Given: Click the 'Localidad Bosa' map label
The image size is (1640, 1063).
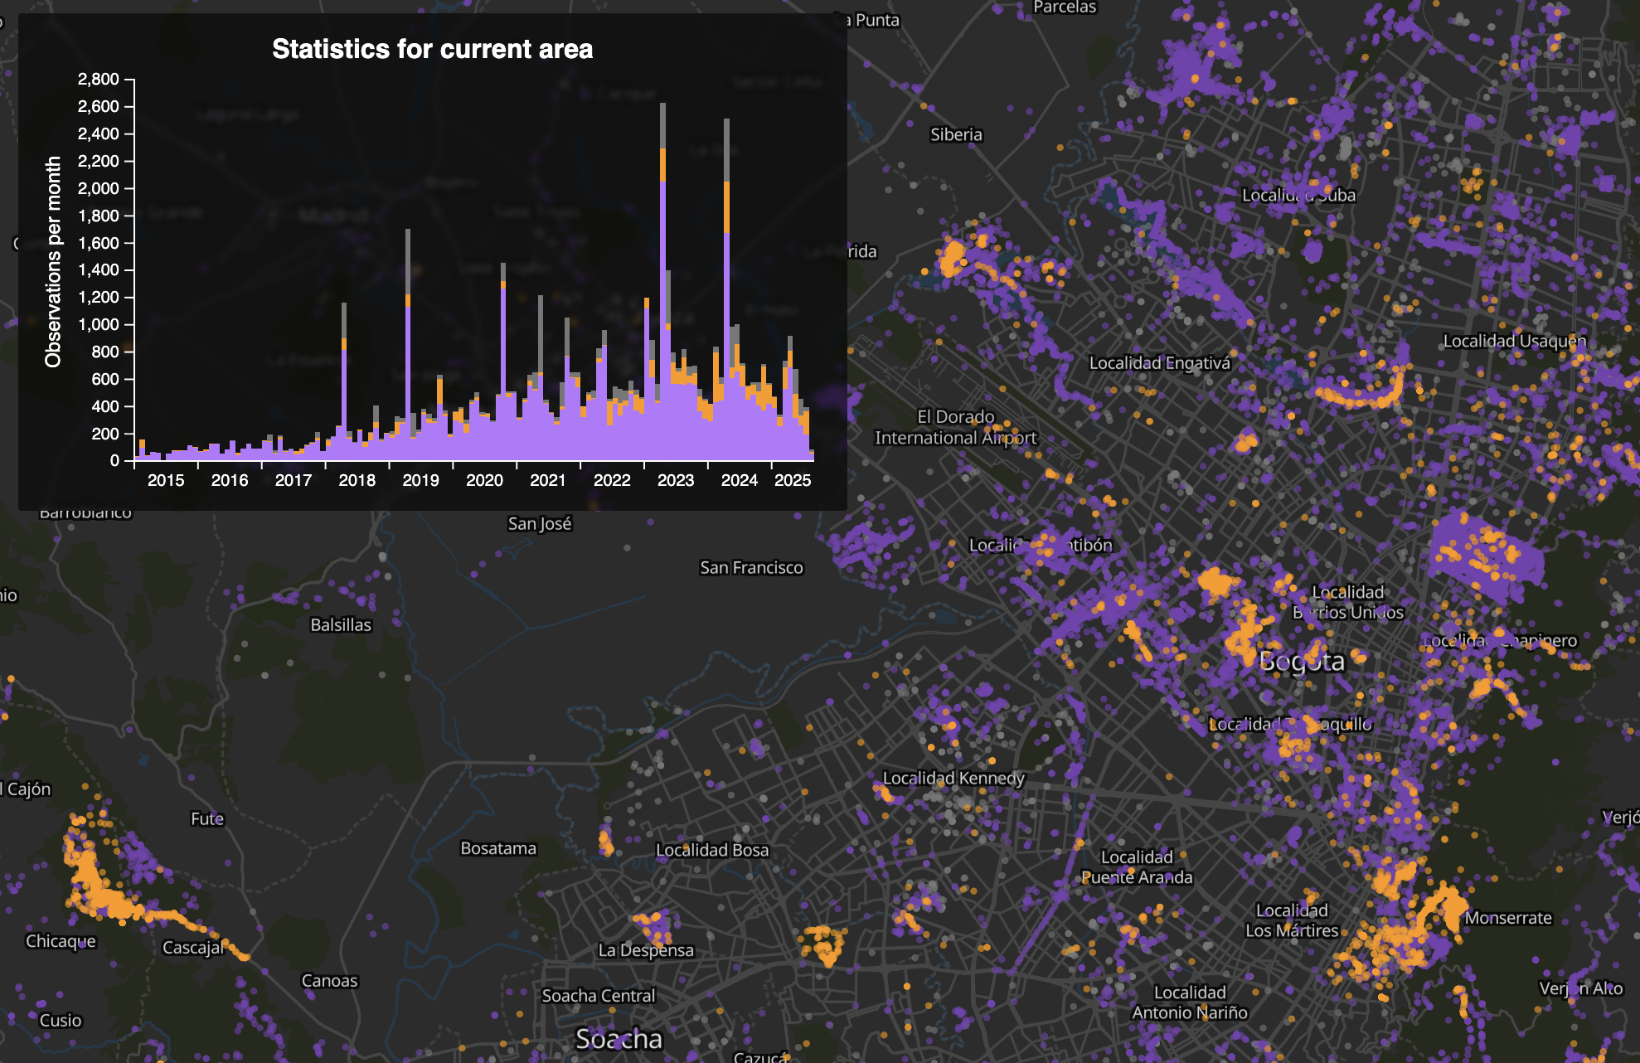Looking at the screenshot, I should pos(712,850).
